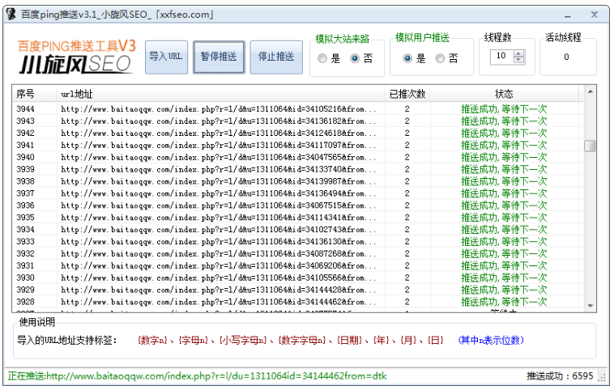Select 是 for 模拟用户推送

tap(407, 59)
